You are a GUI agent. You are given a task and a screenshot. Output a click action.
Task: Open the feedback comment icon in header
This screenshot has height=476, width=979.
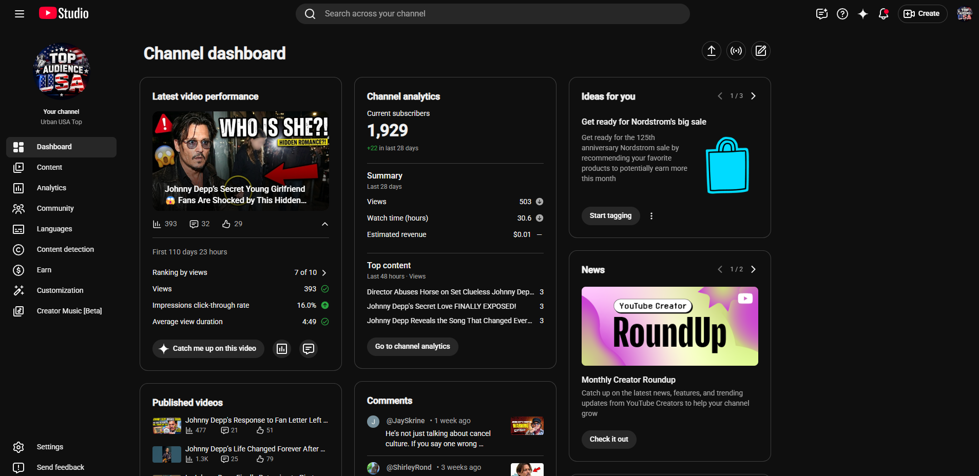tap(822, 14)
